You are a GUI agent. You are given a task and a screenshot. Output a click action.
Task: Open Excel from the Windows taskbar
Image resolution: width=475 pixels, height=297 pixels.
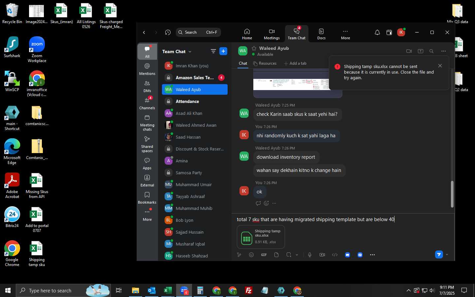pos(168,290)
